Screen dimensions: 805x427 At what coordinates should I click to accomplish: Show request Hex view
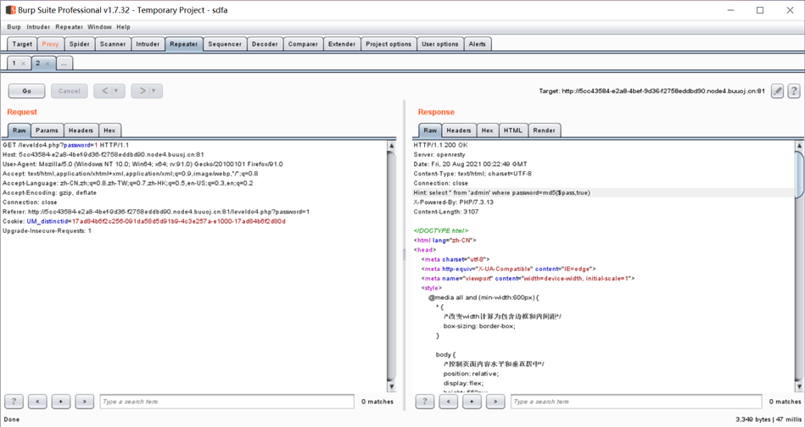(109, 130)
